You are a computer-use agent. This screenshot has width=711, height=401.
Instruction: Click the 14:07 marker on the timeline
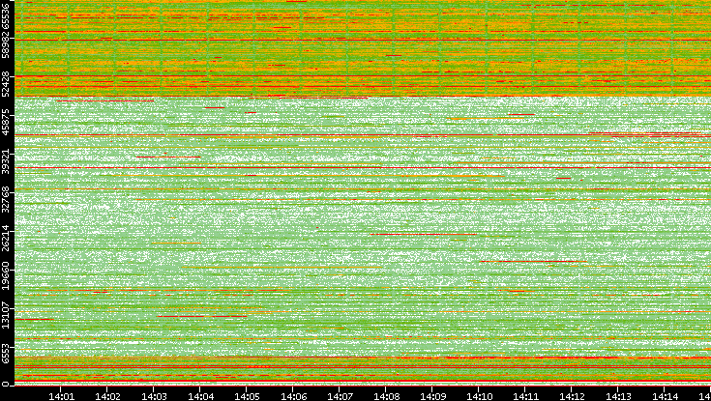click(340, 395)
